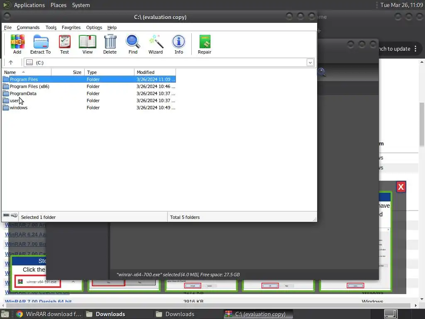This screenshot has height=319, width=425.
Task: Click the 3/26/2024 10:49 modified date
Action: [x=156, y=108]
